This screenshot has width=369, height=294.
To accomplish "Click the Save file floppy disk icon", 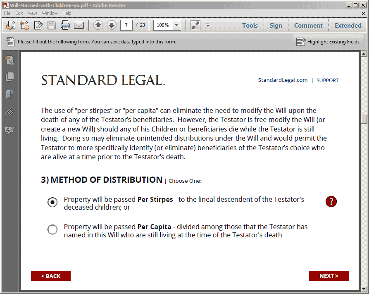I will (52, 25).
